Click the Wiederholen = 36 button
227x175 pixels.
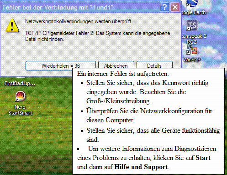click(61, 65)
